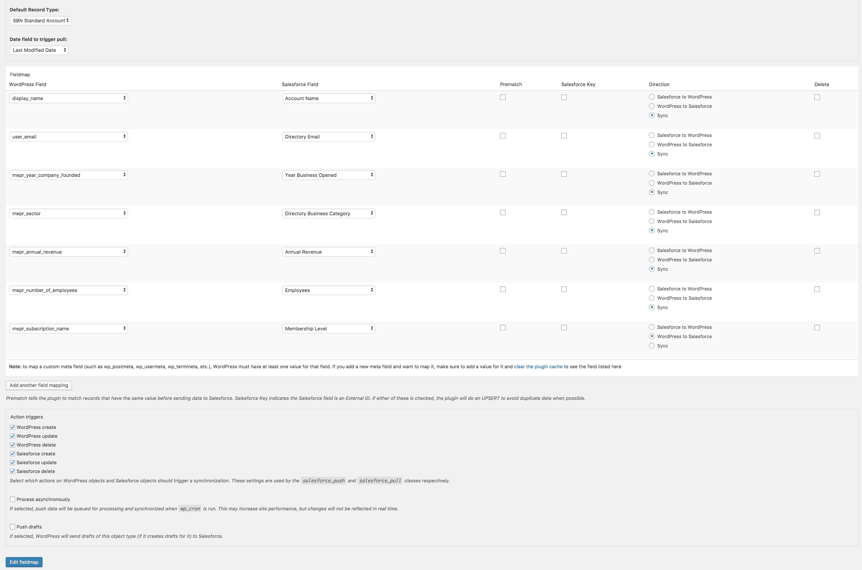
Task: Enable the Process asynchronously option
Action: 13,499
